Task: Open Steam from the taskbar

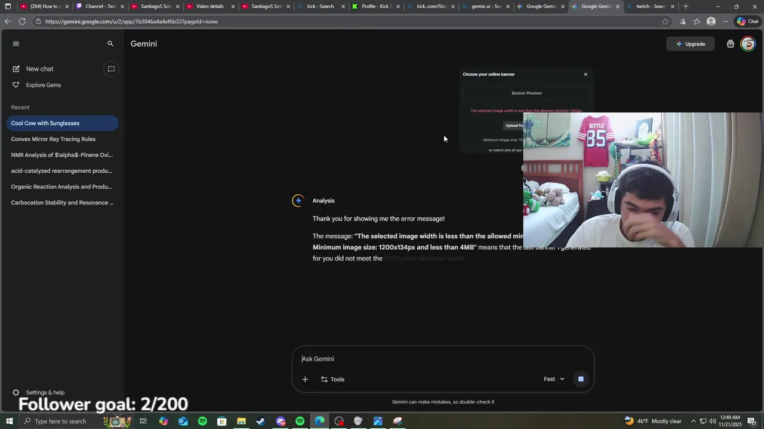Action: (261, 421)
